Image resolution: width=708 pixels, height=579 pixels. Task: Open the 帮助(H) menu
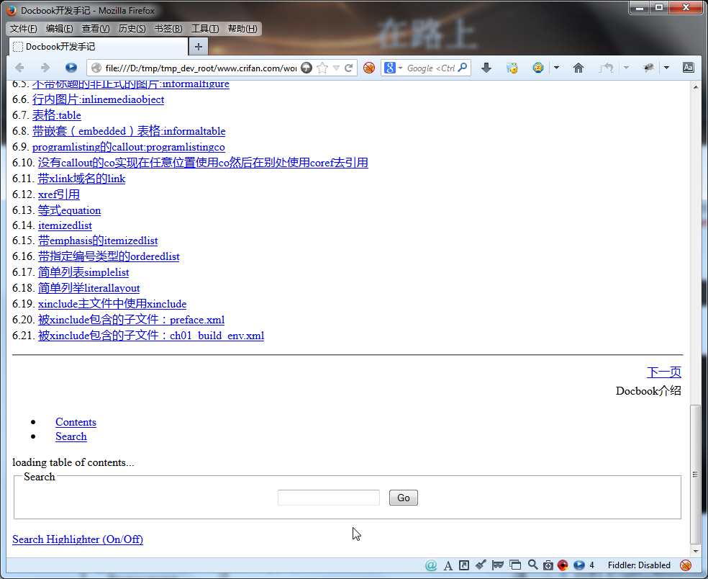coord(242,29)
